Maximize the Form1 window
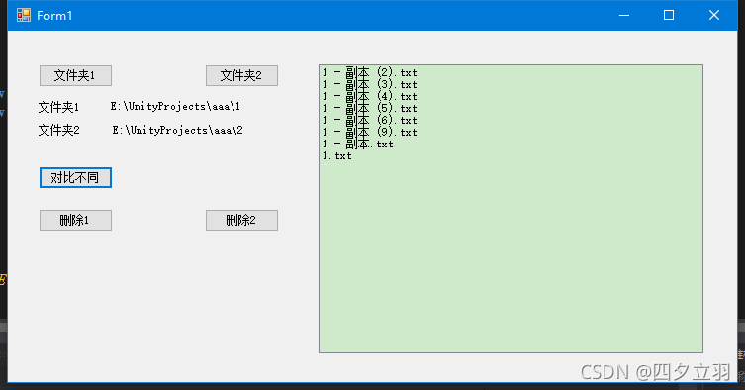This screenshot has height=390, width=745. pyautogui.click(x=669, y=15)
